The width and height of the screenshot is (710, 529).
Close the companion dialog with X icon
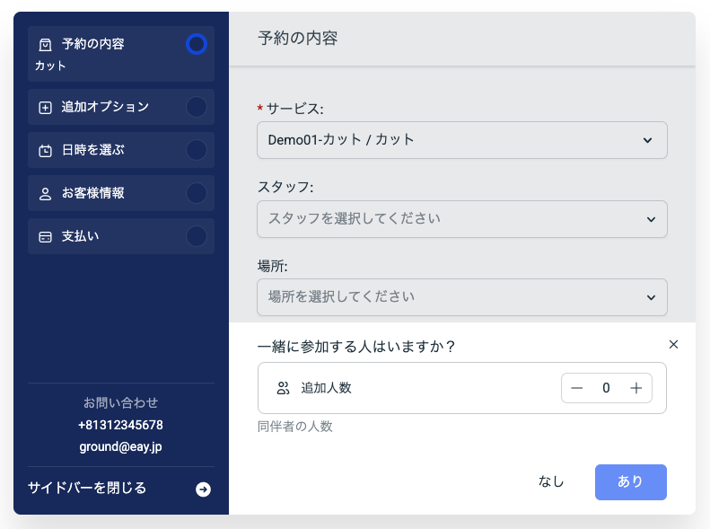pyautogui.click(x=674, y=344)
